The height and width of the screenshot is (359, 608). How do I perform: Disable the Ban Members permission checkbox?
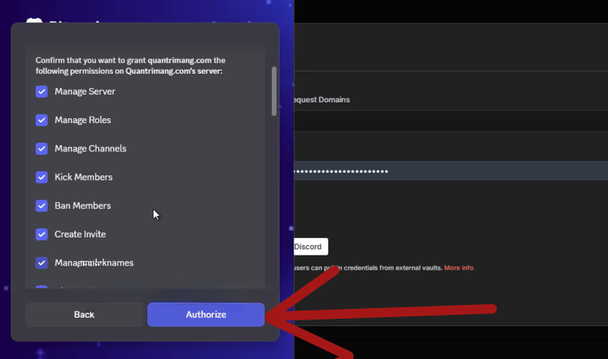click(42, 205)
